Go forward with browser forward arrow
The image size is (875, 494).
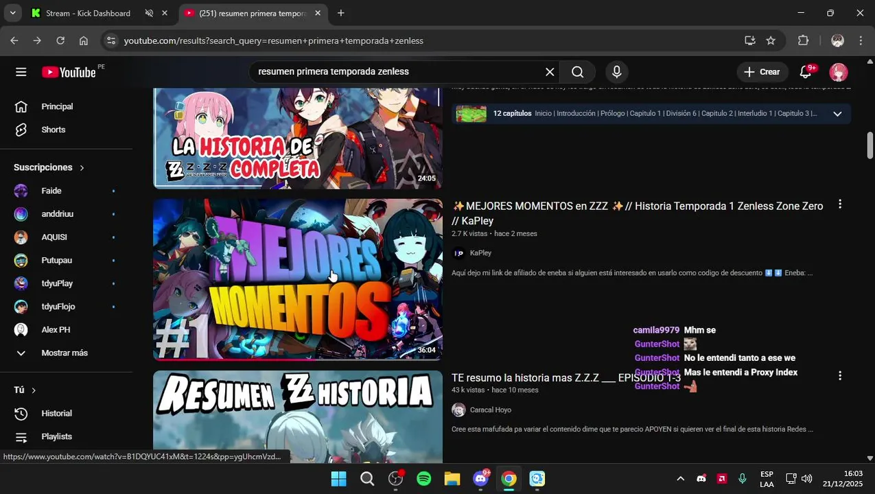[x=37, y=40]
